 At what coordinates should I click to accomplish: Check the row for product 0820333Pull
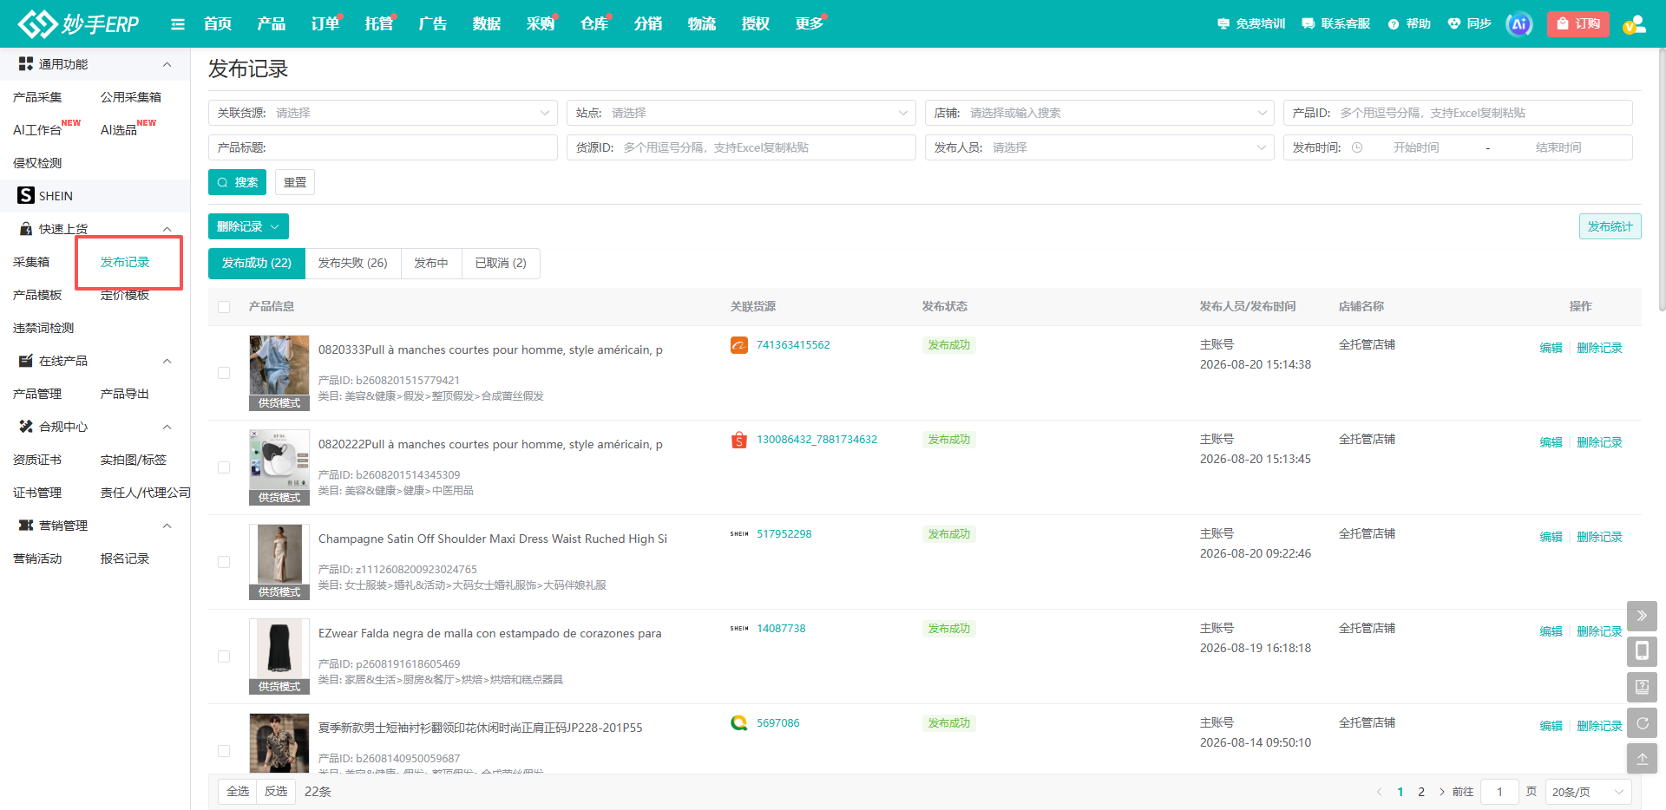pos(224,373)
